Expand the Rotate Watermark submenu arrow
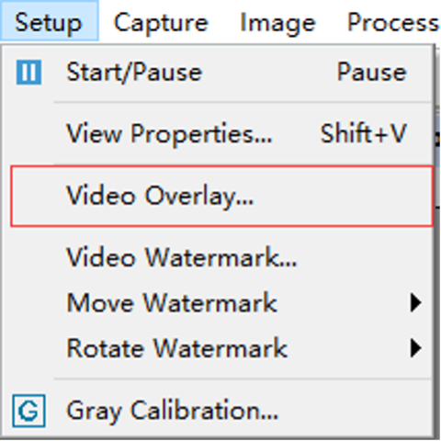Screen dimensions: 441x441 [x=415, y=348]
